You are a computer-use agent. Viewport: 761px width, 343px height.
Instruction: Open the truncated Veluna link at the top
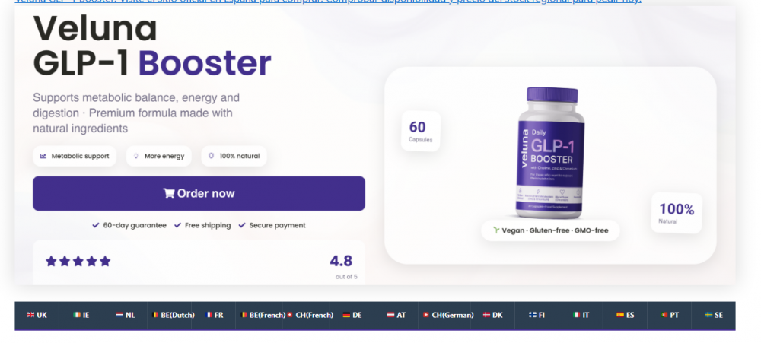[x=328, y=2]
